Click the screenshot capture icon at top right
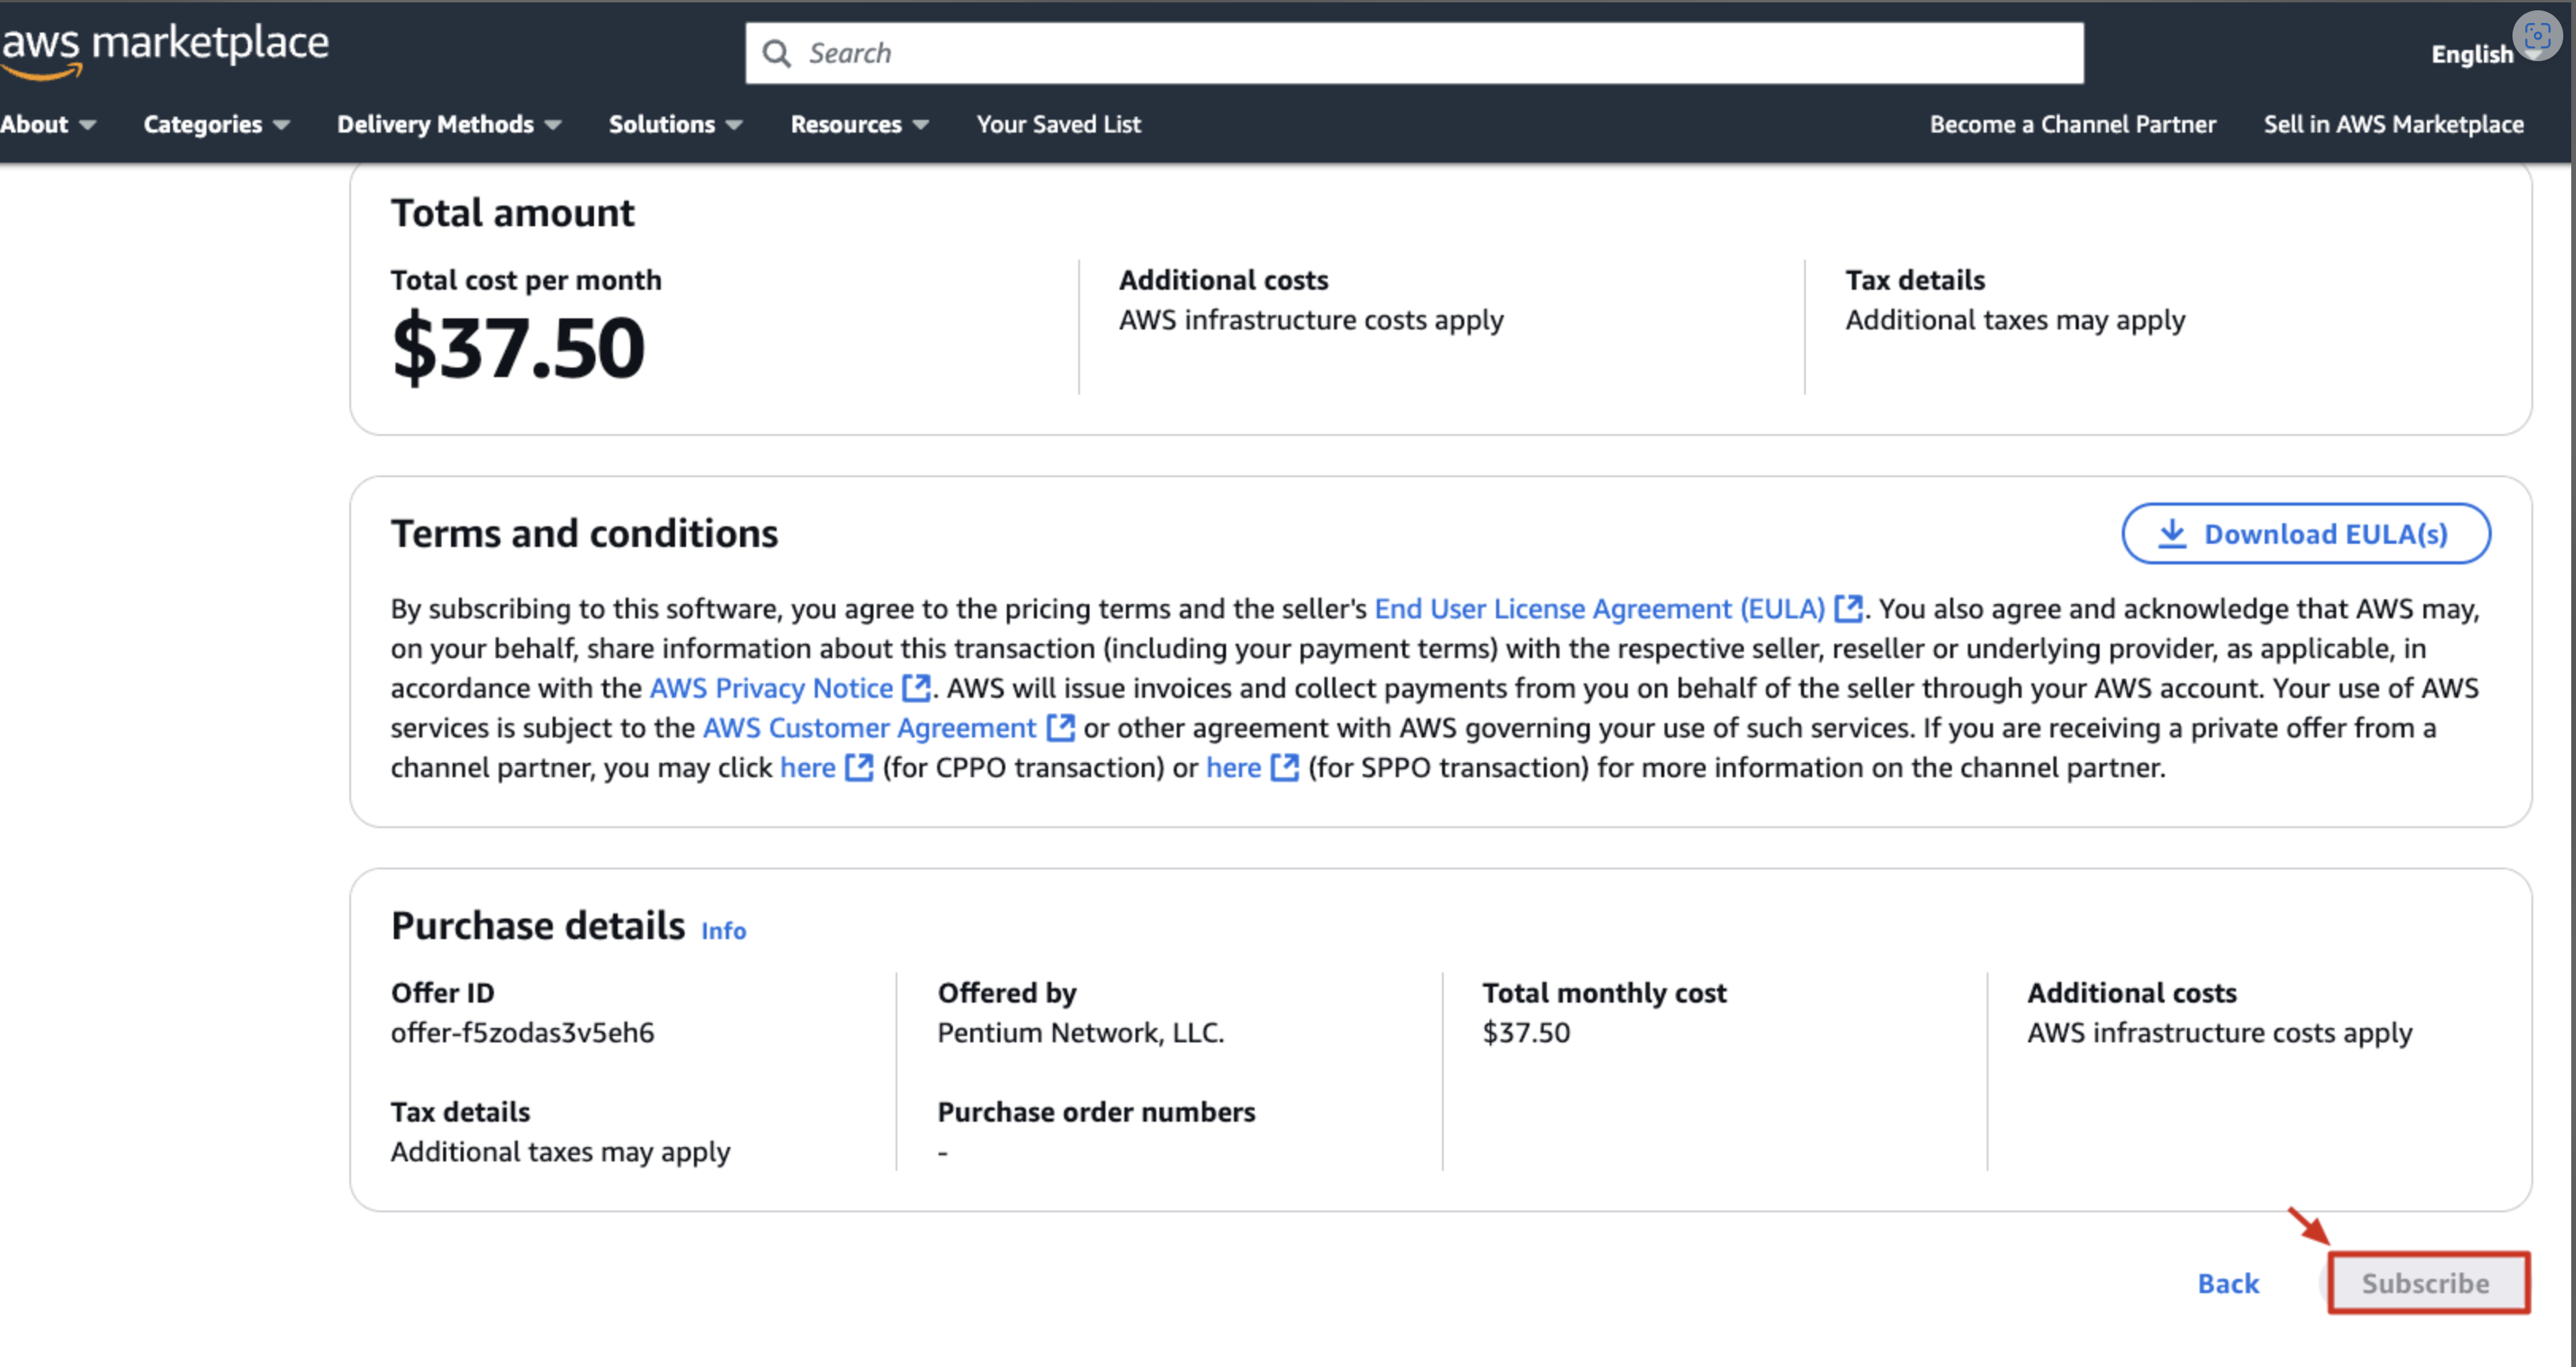The width and height of the screenshot is (2576, 1367). pyautogui.click(x=2537, y=36)
